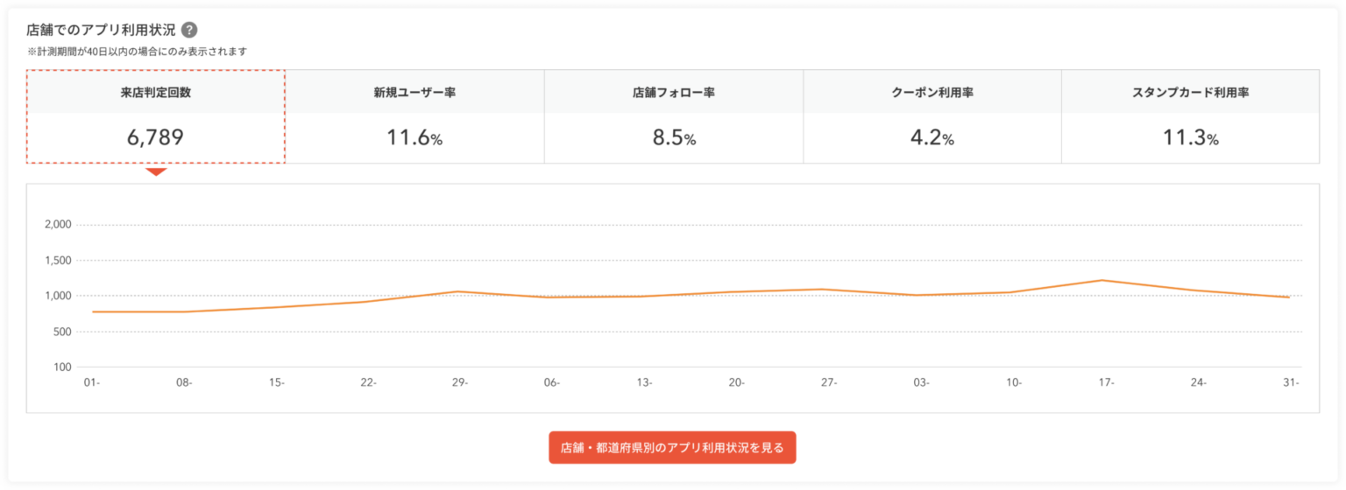The image size is (1346, 490).
Task: Click the line start point at 01-
Action: point(92,311)
